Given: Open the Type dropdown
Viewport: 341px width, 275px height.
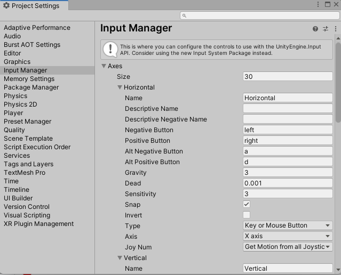Looking at the screenshot, I should click(288, 225).
